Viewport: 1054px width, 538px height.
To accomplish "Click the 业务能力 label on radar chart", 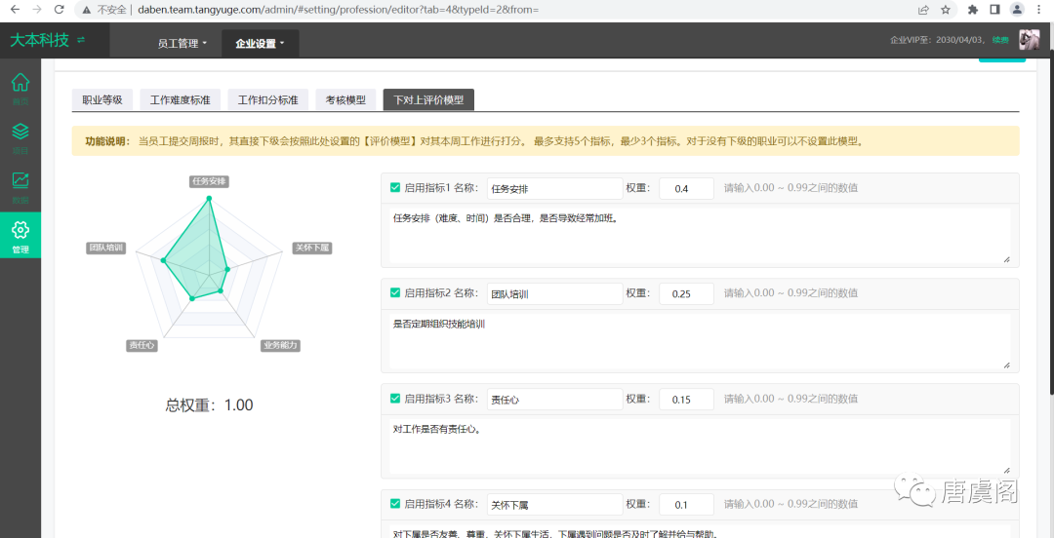I will (280, 345).
